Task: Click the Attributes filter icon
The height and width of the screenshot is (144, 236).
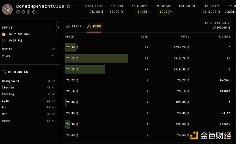Action: 4,72
